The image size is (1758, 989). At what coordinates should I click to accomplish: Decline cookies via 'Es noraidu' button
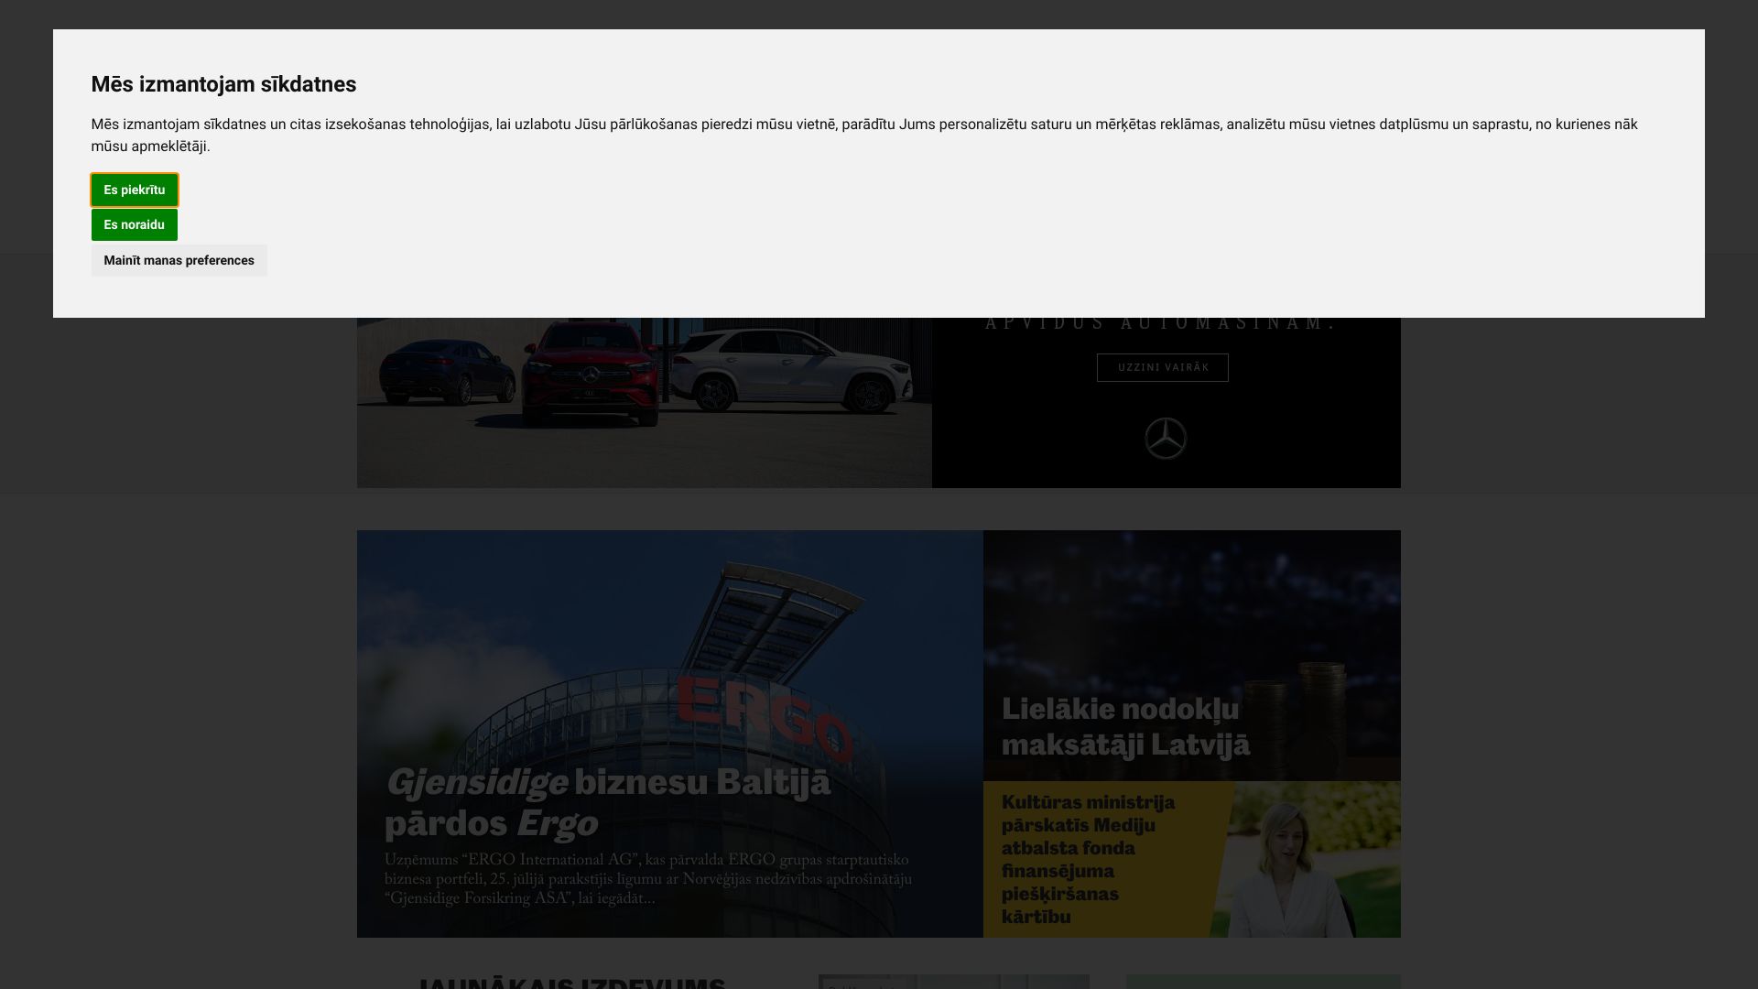pos(135,224)
